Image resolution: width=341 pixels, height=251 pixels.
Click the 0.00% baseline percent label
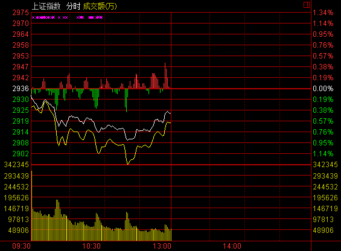click(323, 89)
